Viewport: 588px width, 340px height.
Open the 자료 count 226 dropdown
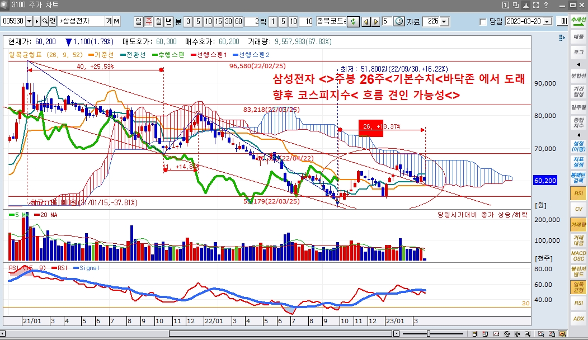[445, 21]
